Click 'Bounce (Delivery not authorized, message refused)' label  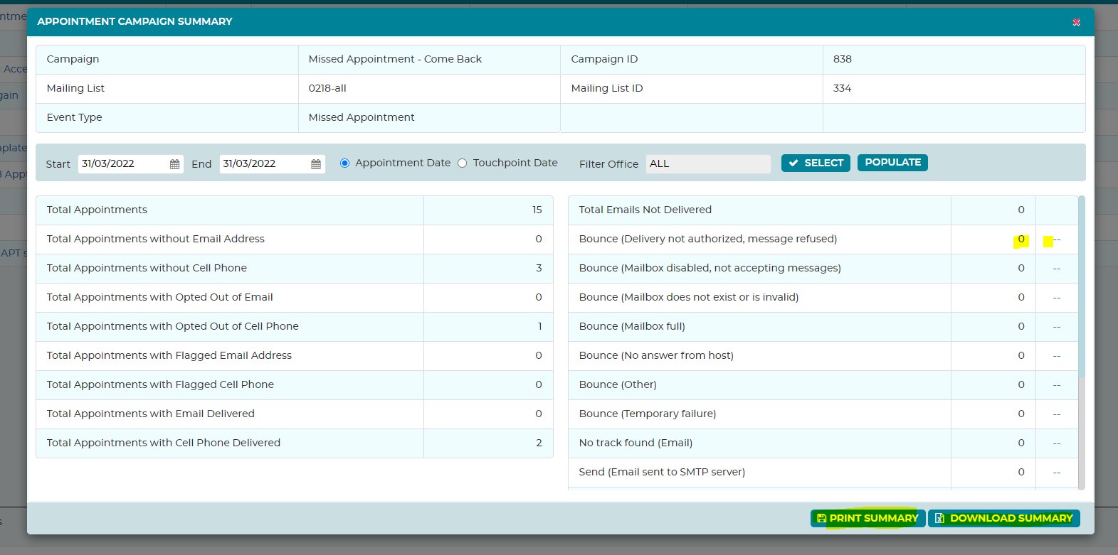click(707, 239)
